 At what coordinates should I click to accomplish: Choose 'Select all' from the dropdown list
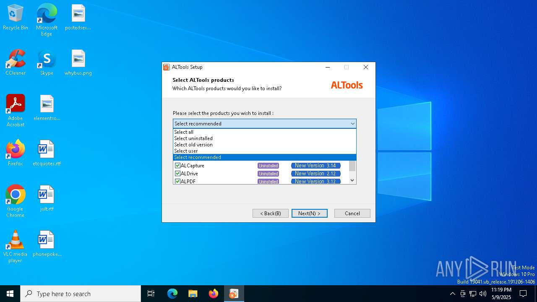(264, 132)
